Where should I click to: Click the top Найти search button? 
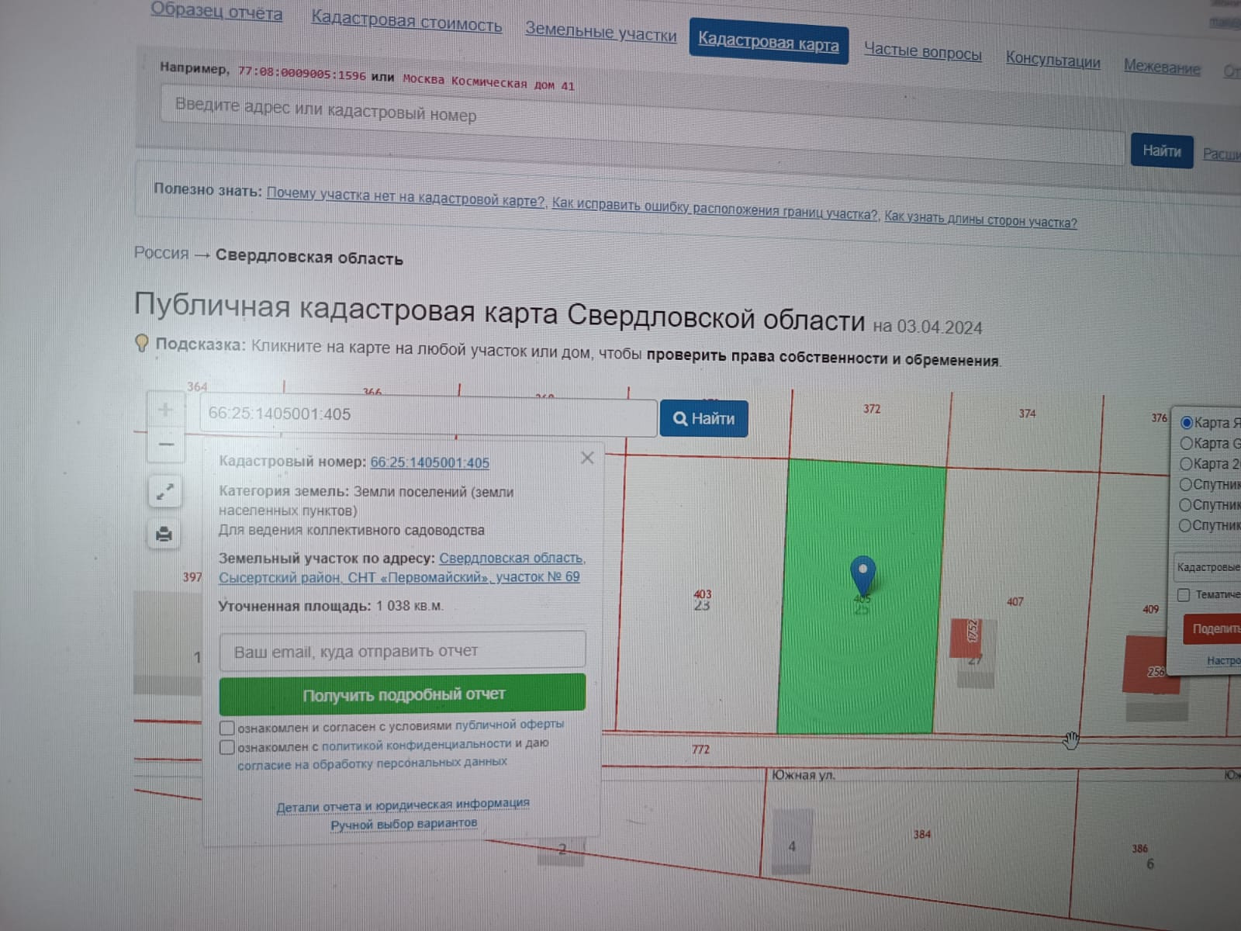point(1161,151)
